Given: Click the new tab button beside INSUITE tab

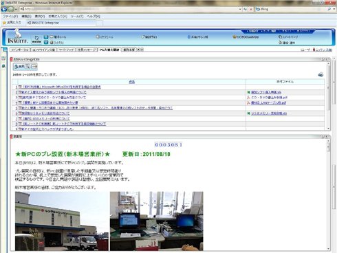Looking at the screenshot, I should coord(100,23).
